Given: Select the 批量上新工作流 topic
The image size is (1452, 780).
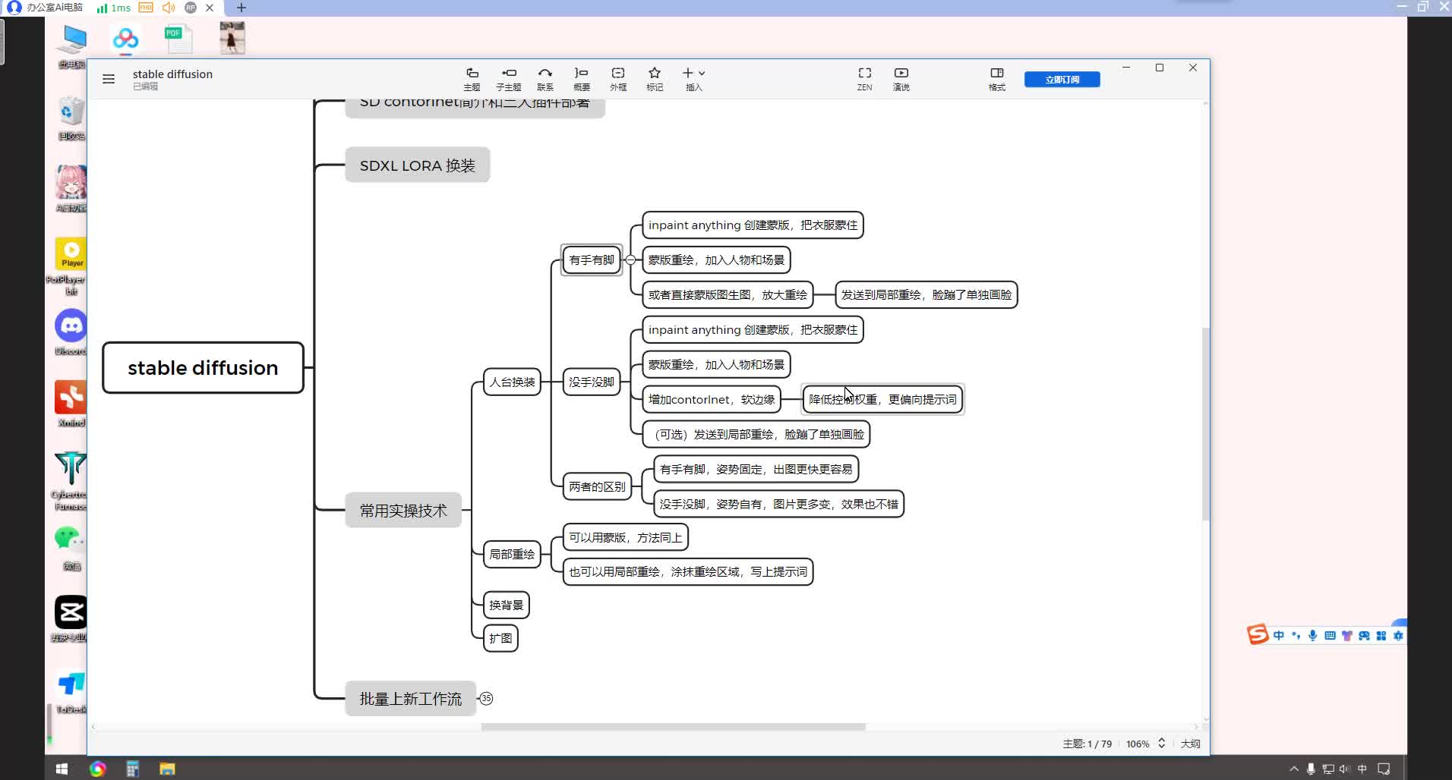Looking at the screenshot, I should tap(411, 699).
